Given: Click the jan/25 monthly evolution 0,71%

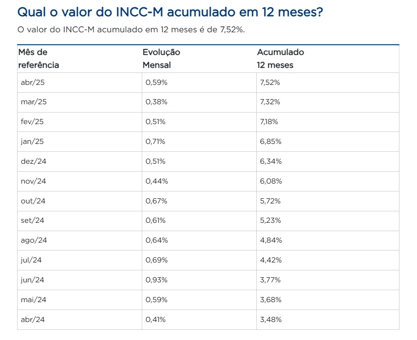Looking at the screenshot, I should pyautogui.click(x=155, y=142).
